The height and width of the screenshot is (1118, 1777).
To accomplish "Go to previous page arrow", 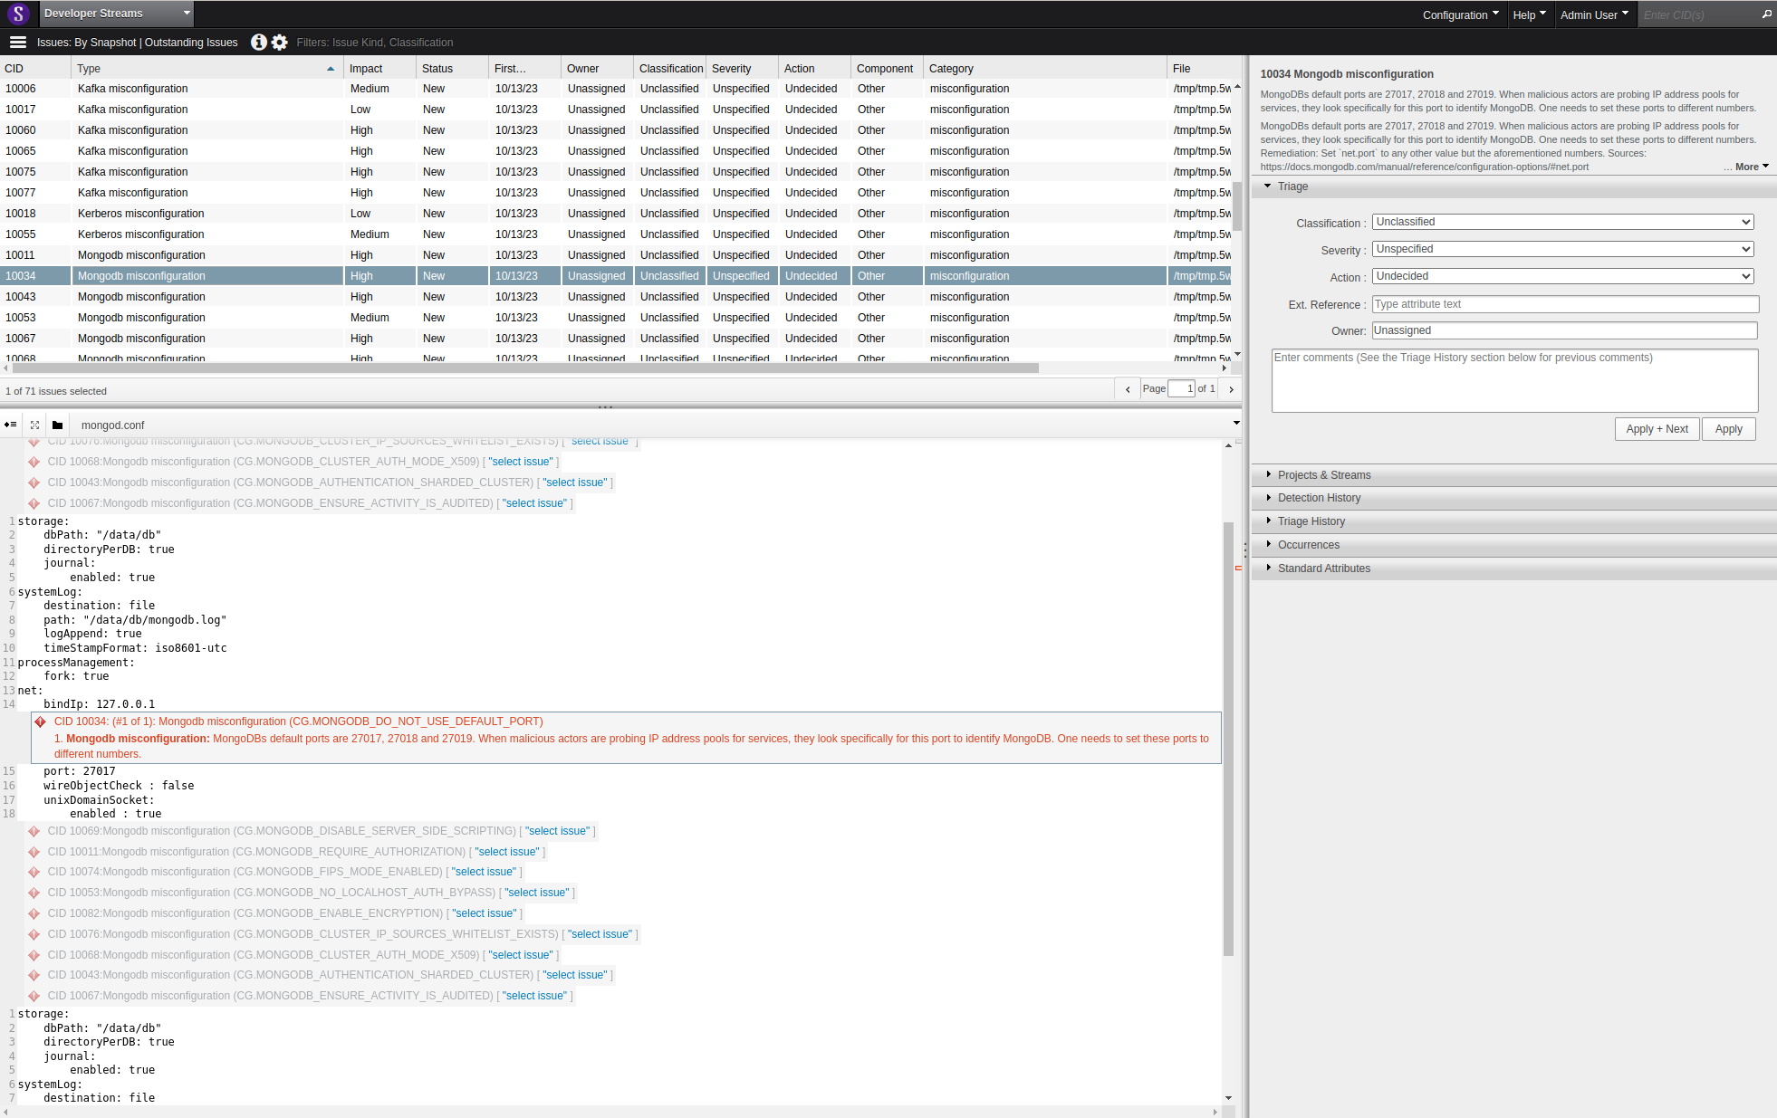I will point(1128,389).
